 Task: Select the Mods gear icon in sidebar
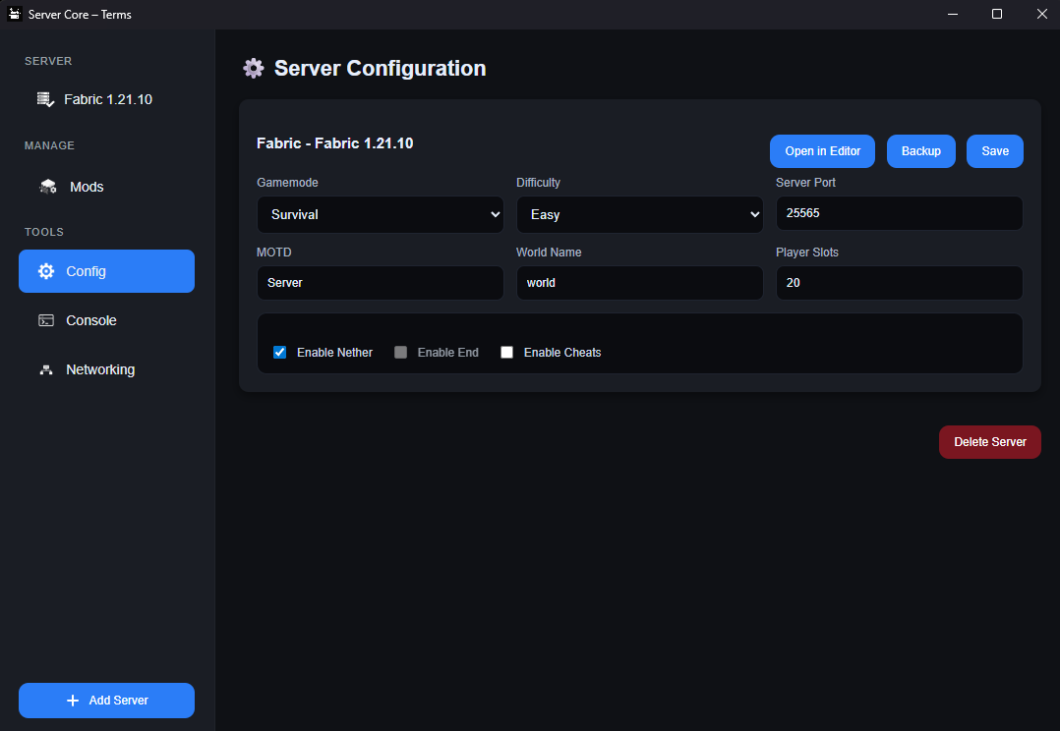click(x=47, y=186)
